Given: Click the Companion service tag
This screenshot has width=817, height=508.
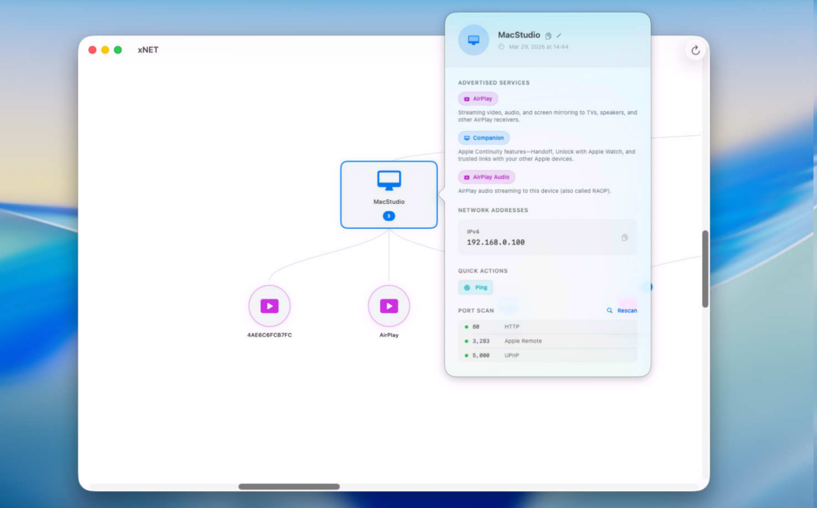Looking at the screenshot, I should (x=484, y=138).
